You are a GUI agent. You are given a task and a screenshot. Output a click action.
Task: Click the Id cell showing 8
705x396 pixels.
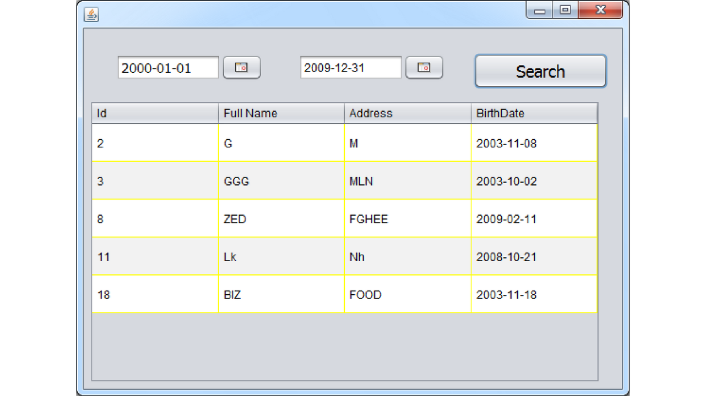point(154,218)
